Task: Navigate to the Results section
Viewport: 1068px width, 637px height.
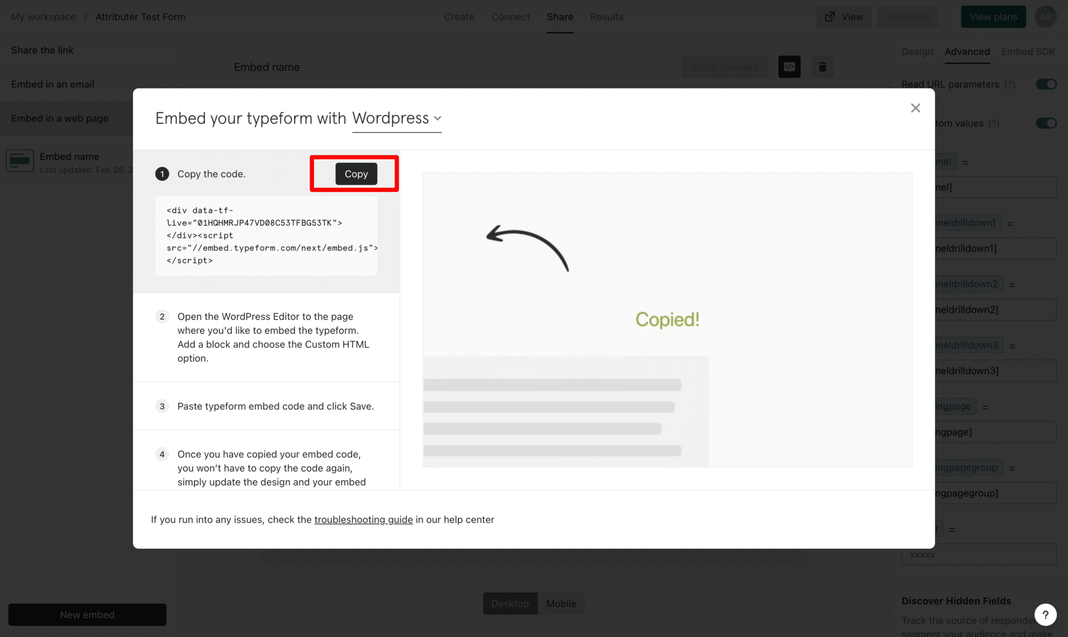Action: [606, 16]
